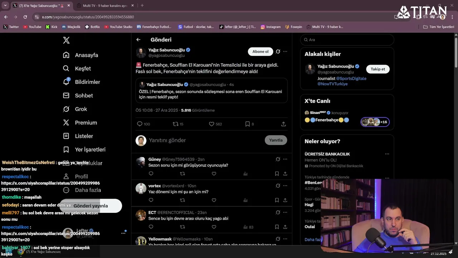Open the #BenLen trending topic

[x=313, y=183]
